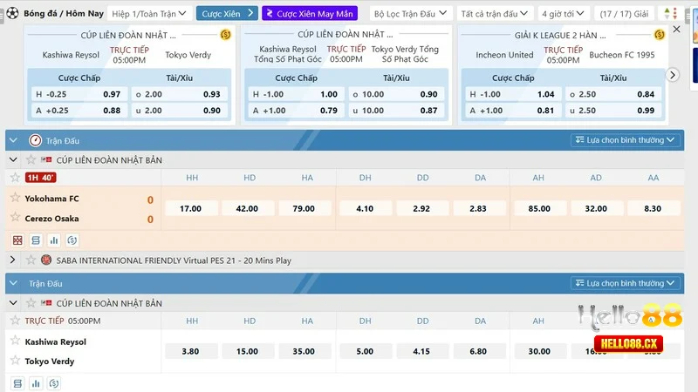Pick HH odds 3.80 for Kashiwa match

pos(190,351)
